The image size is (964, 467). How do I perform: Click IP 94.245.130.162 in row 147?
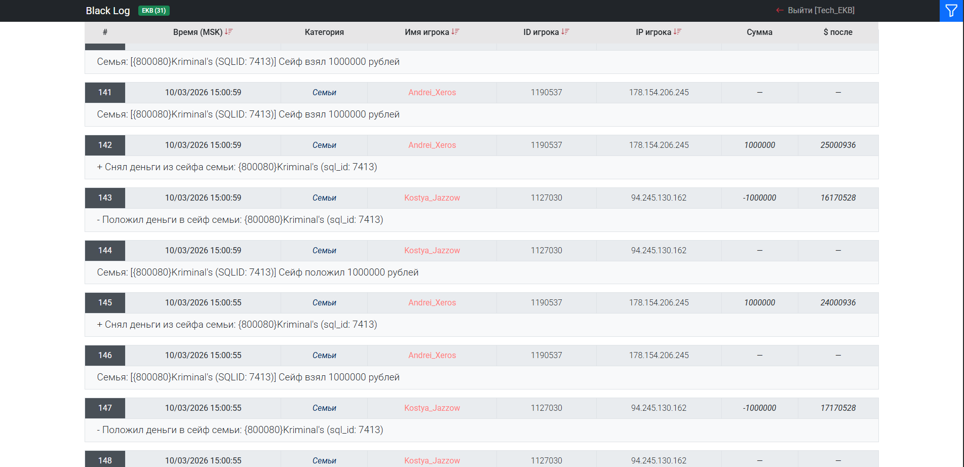(659, 408)
